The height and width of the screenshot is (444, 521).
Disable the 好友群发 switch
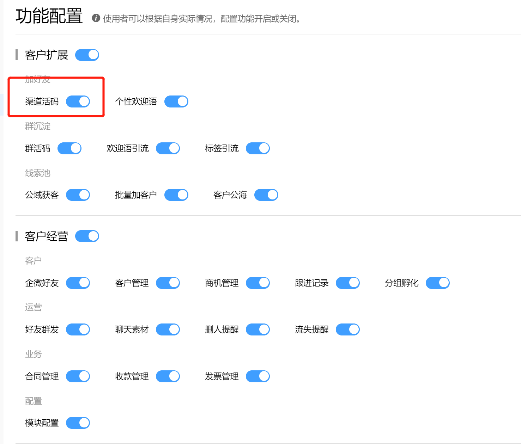pyautogui.click(x=78, y=329)
